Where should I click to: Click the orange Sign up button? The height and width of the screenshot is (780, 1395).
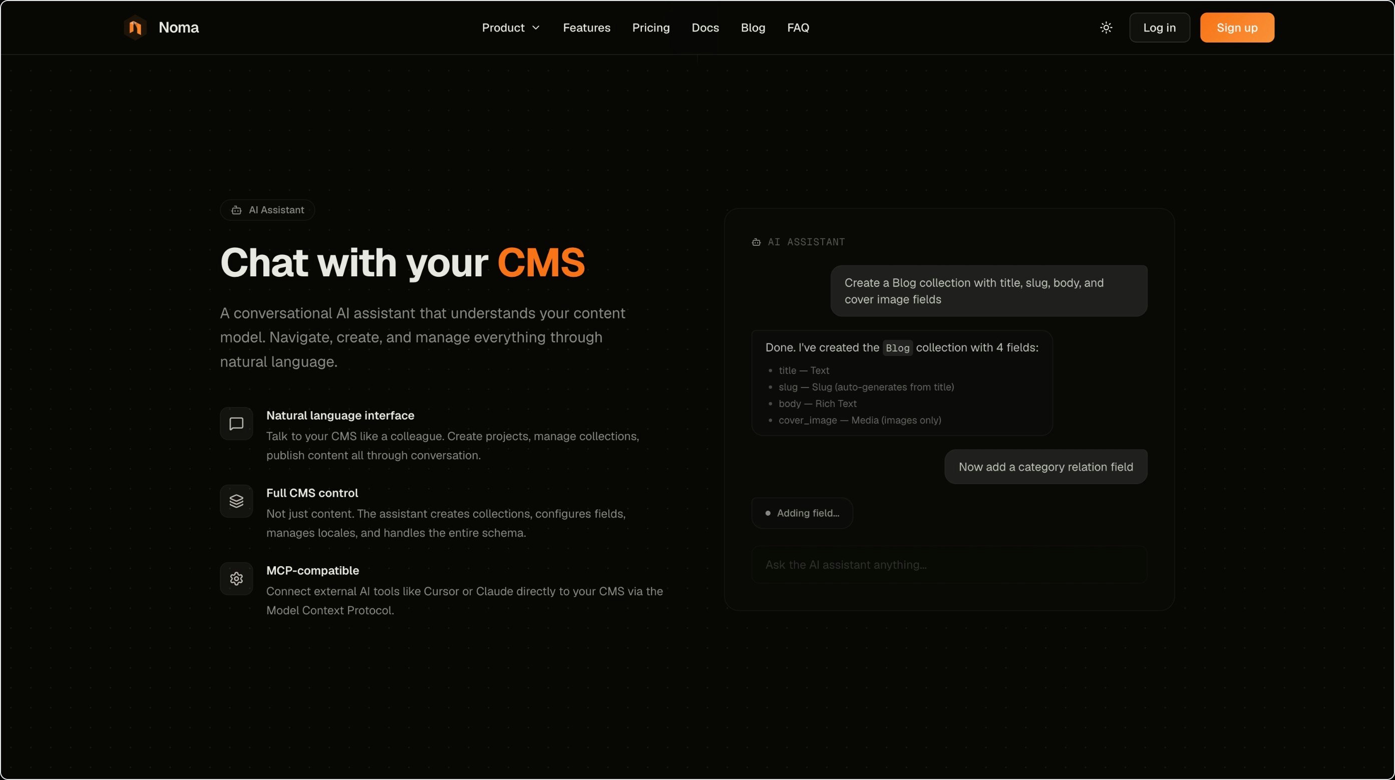[1236, 28]
